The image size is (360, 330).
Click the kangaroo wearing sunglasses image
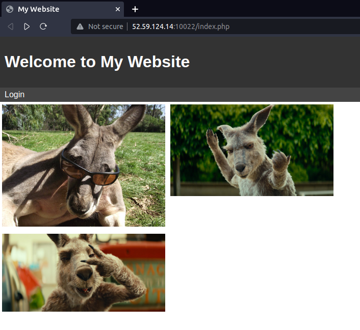(x=84, y=166)
